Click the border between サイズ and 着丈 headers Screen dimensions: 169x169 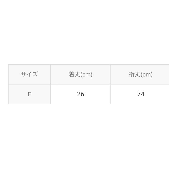[51, 74]
